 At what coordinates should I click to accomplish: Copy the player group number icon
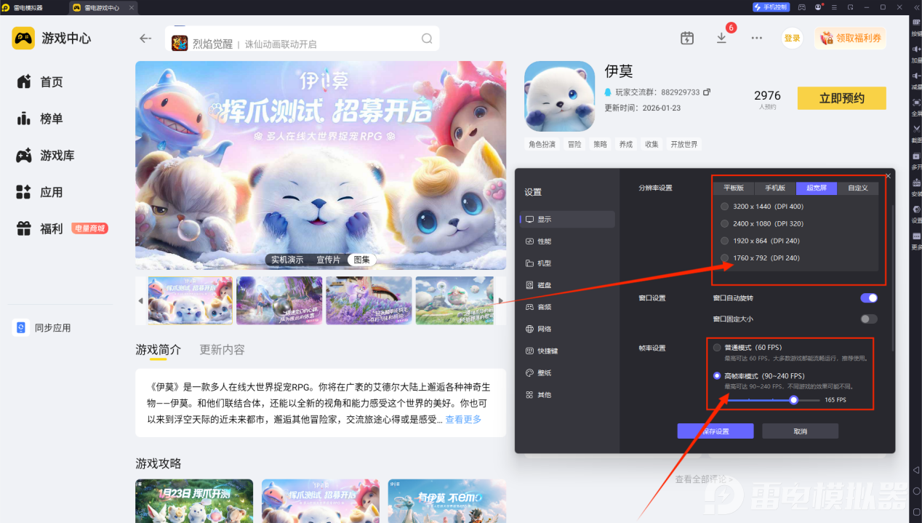(x=706, y=92)
